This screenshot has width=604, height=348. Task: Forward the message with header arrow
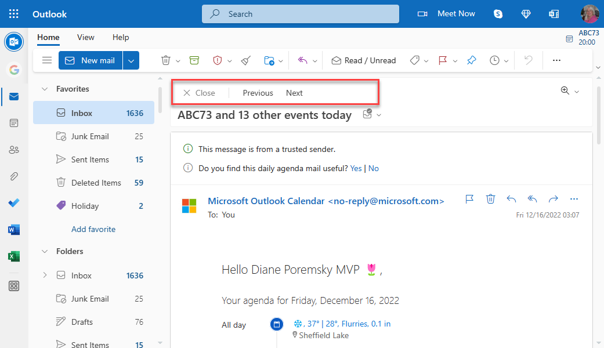tap(553, 199)
